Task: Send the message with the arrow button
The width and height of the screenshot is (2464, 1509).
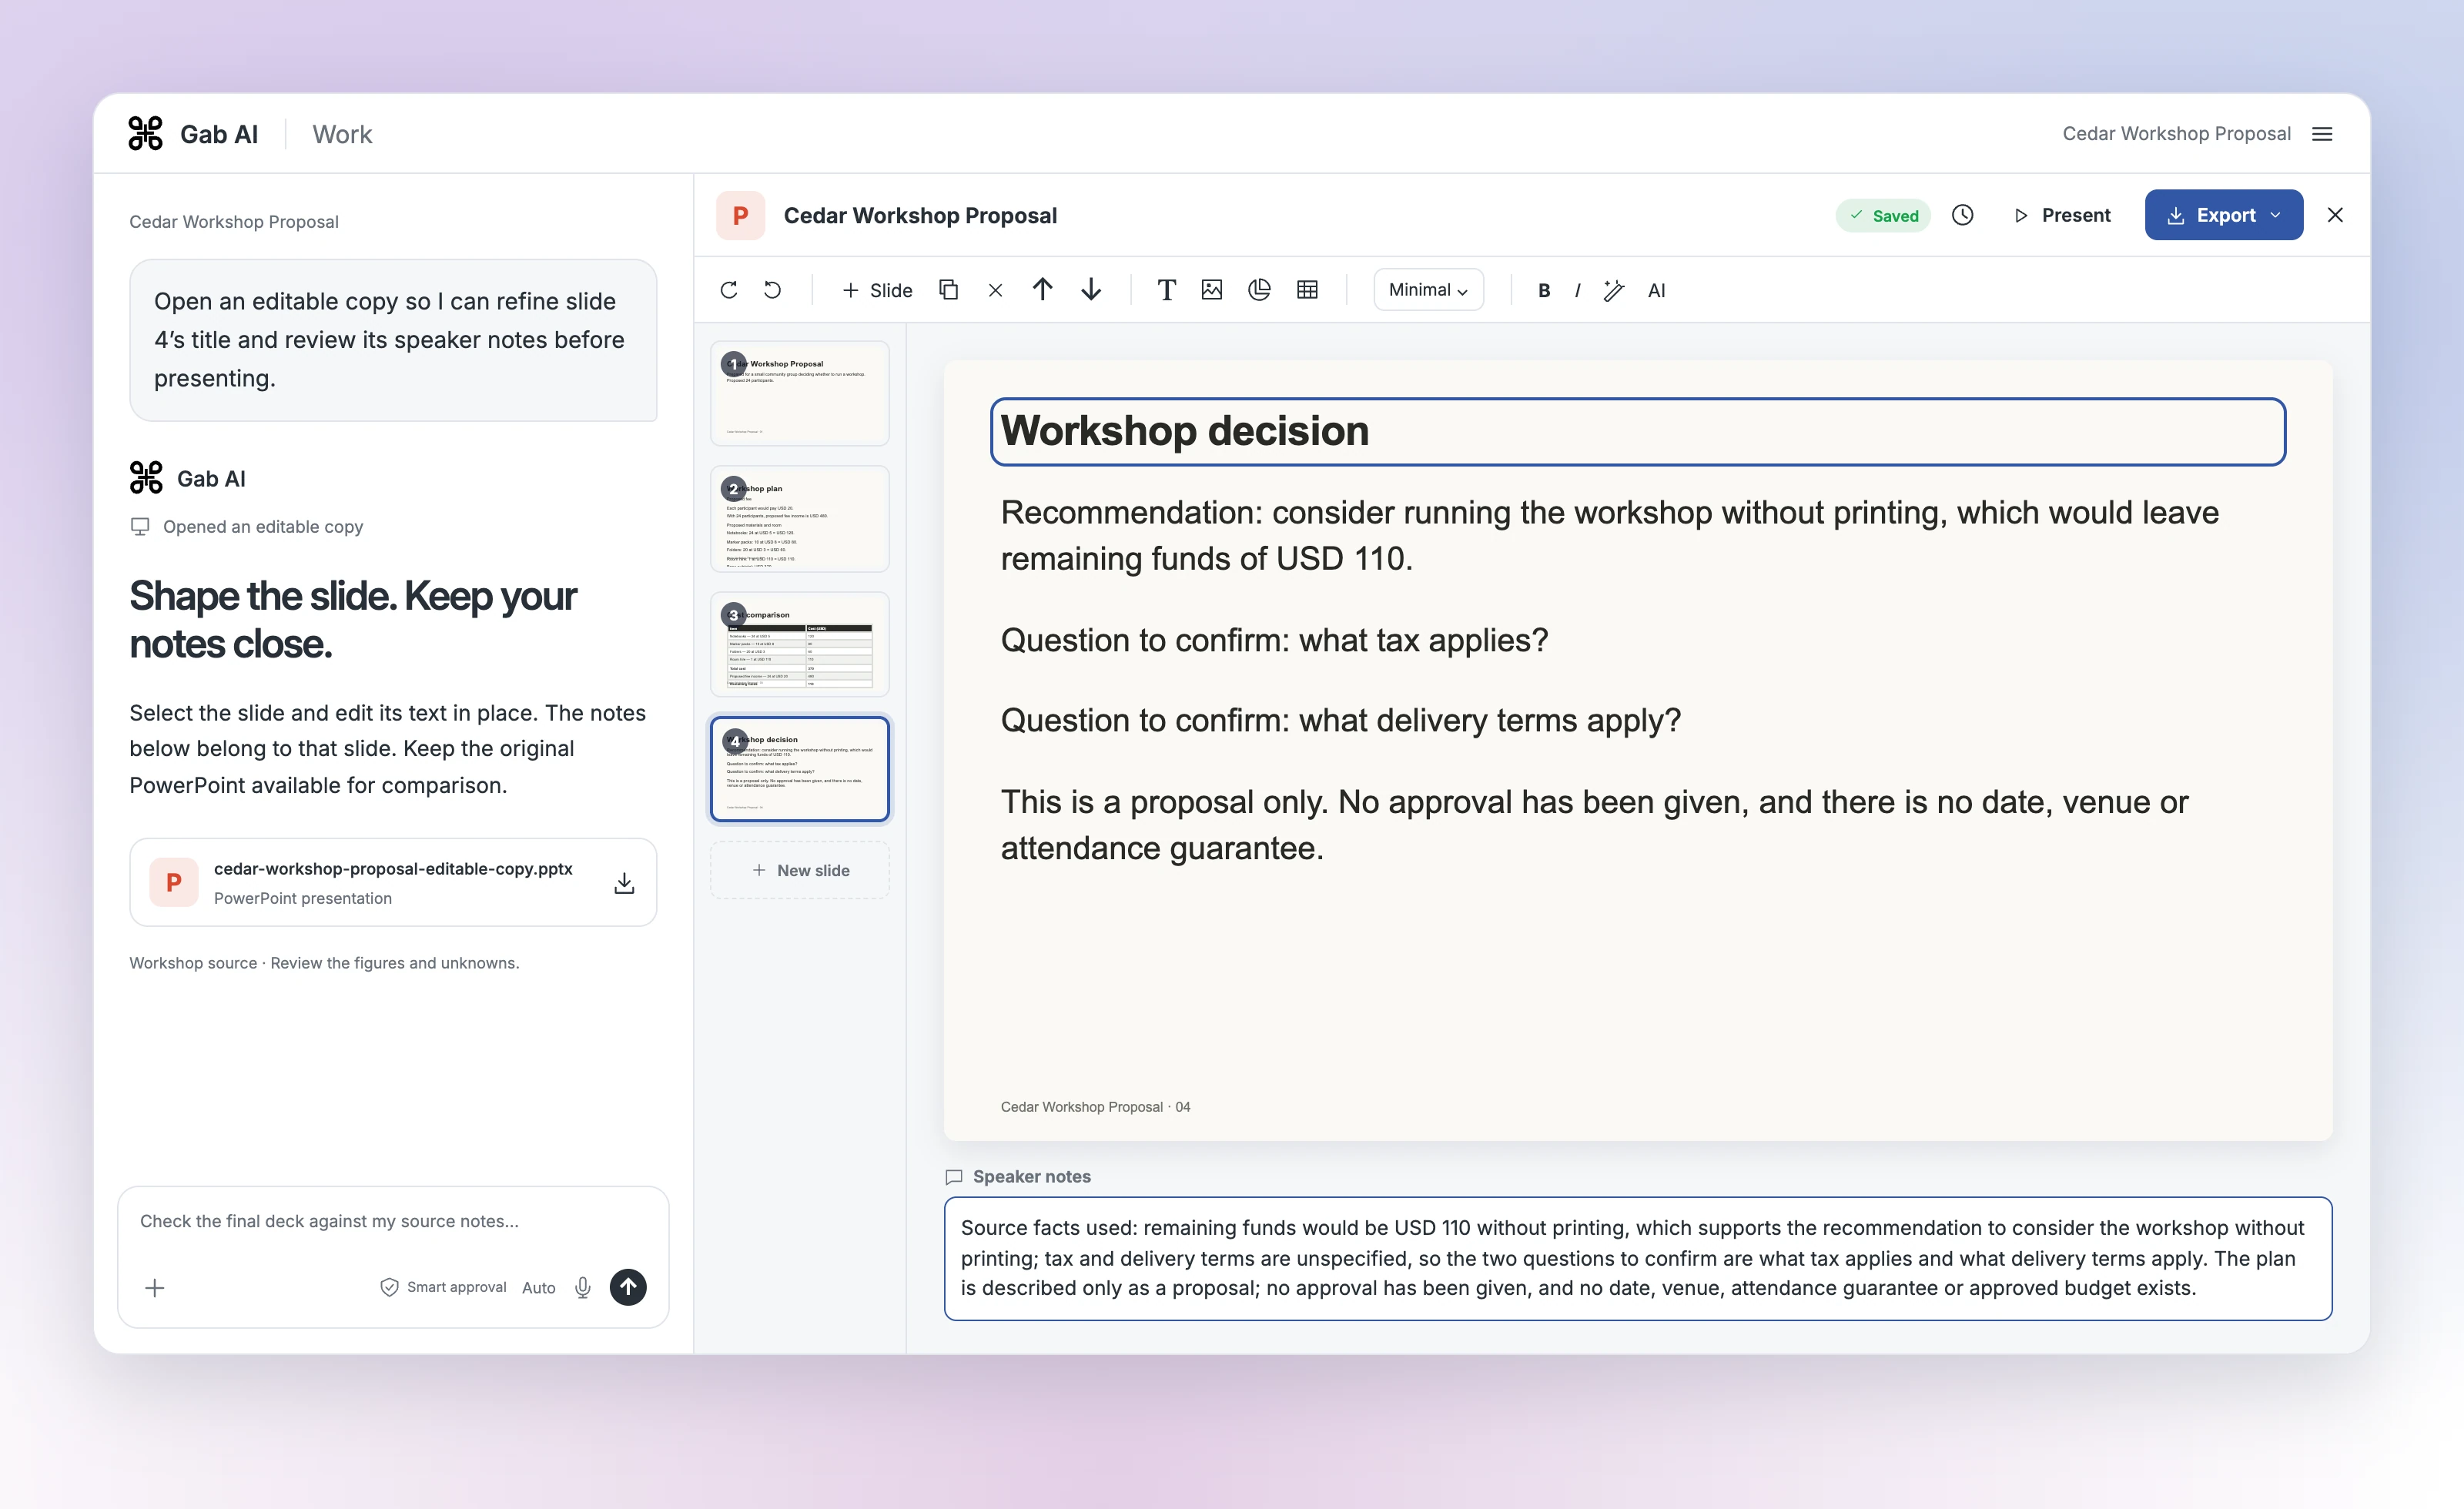Action: tap(628, 1287)
